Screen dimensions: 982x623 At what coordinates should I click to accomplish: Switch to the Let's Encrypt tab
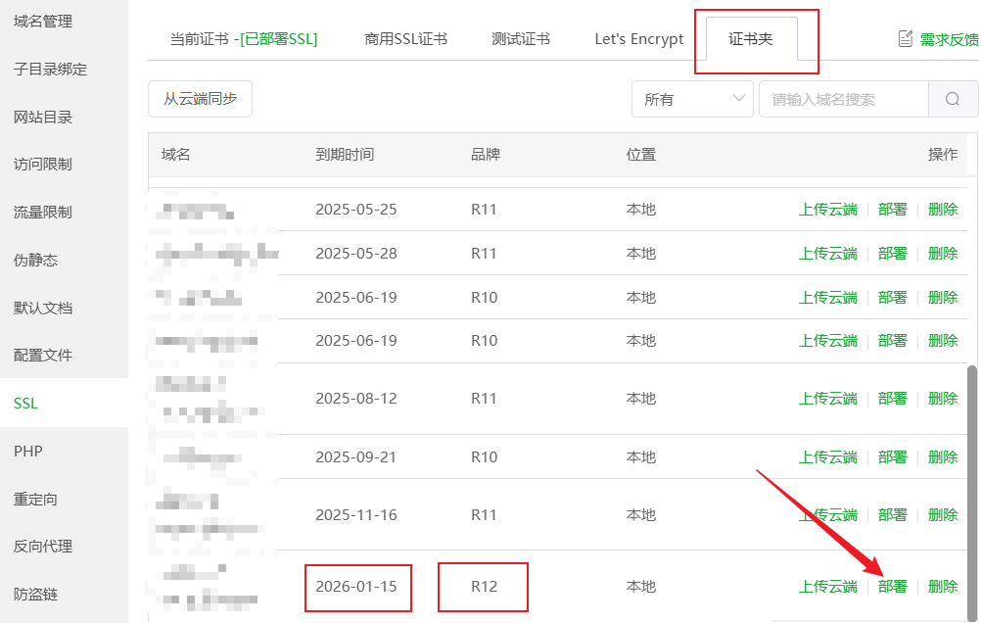pyautogui.click(x=637, y=39)
